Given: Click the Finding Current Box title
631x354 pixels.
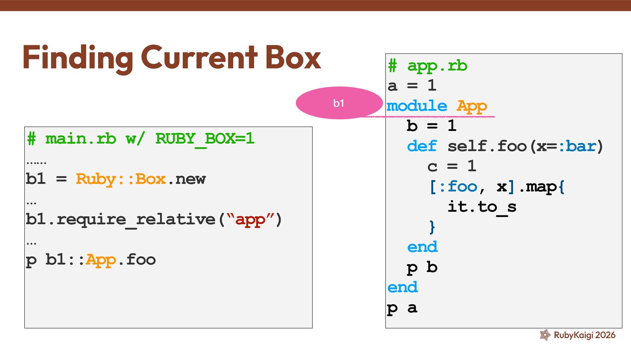Looking at the screenshot, I should coord(172,58).
